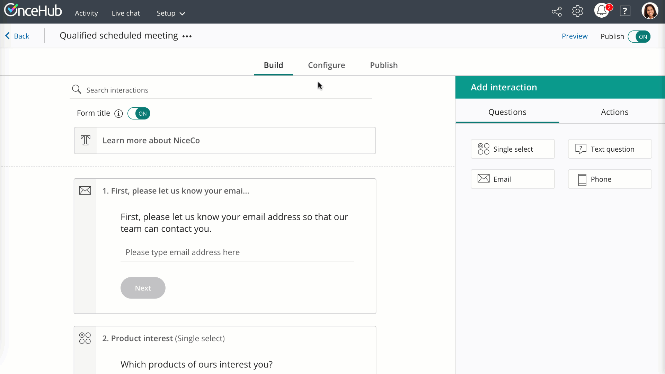Go Back to previous page

pyautogui.click(x=17, y=36)
